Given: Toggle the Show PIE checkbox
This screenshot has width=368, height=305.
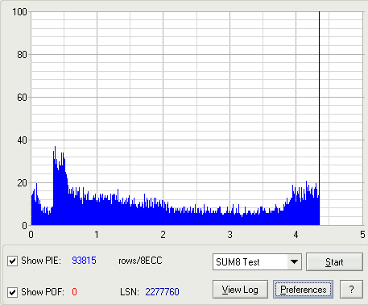Looking at the screenshot, I should 12,261.
